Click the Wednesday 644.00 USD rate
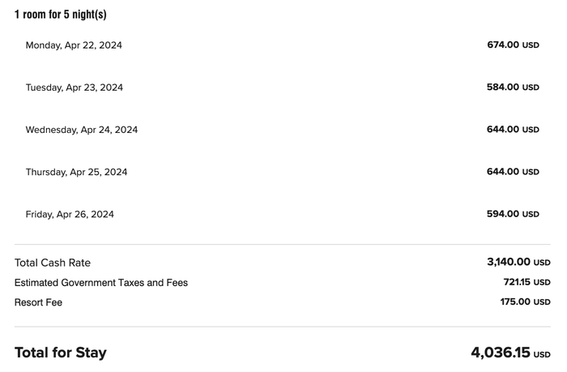The width and height of the screenshot is (567, 372). 513,130
